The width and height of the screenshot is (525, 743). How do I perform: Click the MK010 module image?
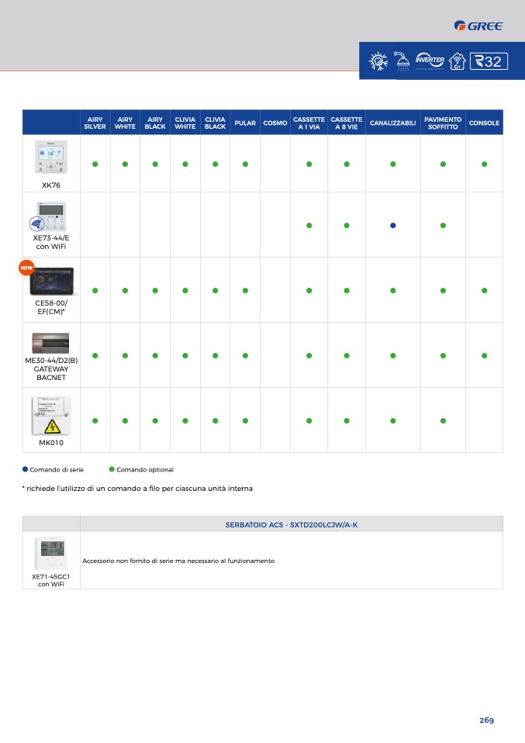[x=51, y=416]
